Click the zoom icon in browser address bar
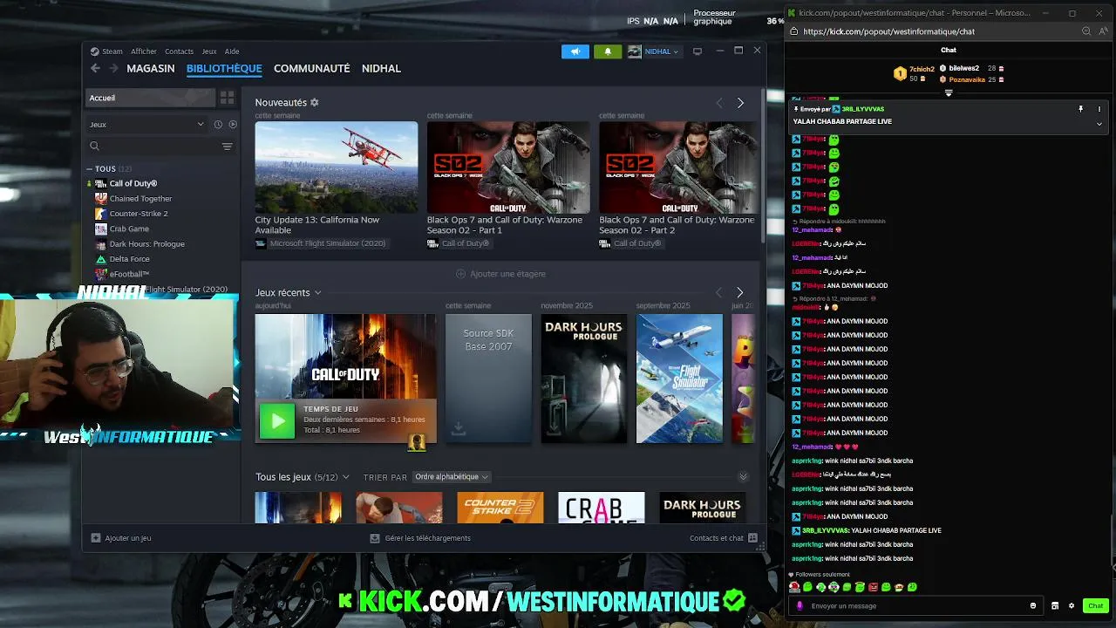Image resolution: width=1116 pixels, height=628 pixels. pos(1086,31)
